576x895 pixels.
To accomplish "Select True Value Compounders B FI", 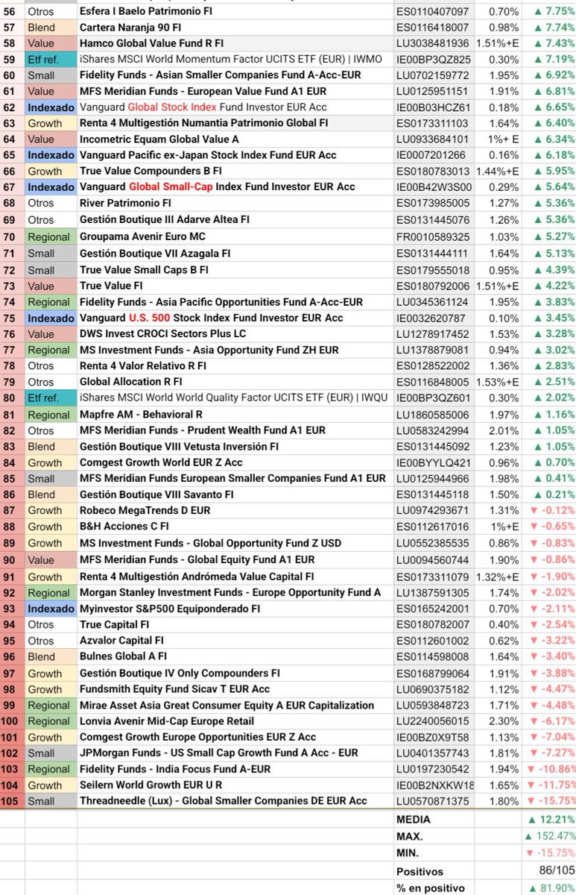I will tap(149, 172).
